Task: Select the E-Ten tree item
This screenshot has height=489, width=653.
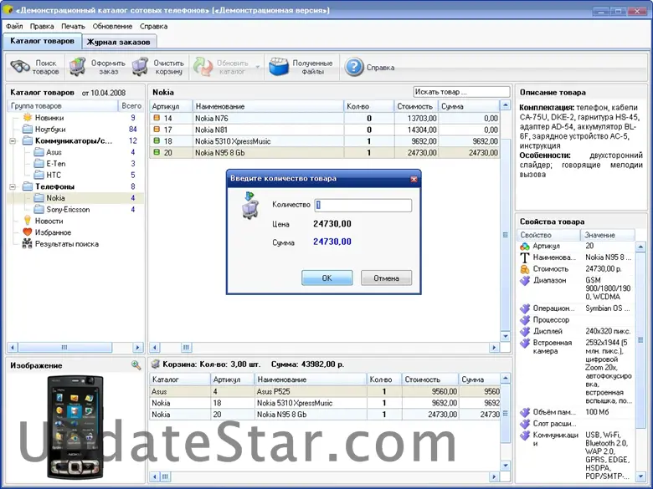Action: click(56, 163)
